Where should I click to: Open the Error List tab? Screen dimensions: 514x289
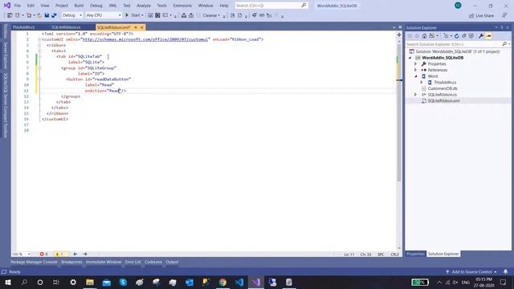[x=133, y=262]
